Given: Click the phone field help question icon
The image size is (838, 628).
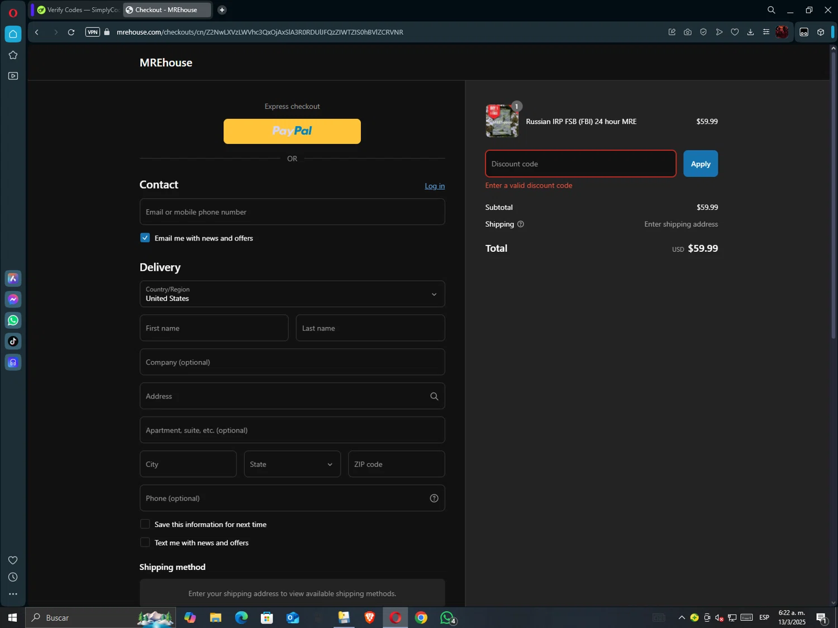Looking at the screenshot, I should tap(434, 498).
